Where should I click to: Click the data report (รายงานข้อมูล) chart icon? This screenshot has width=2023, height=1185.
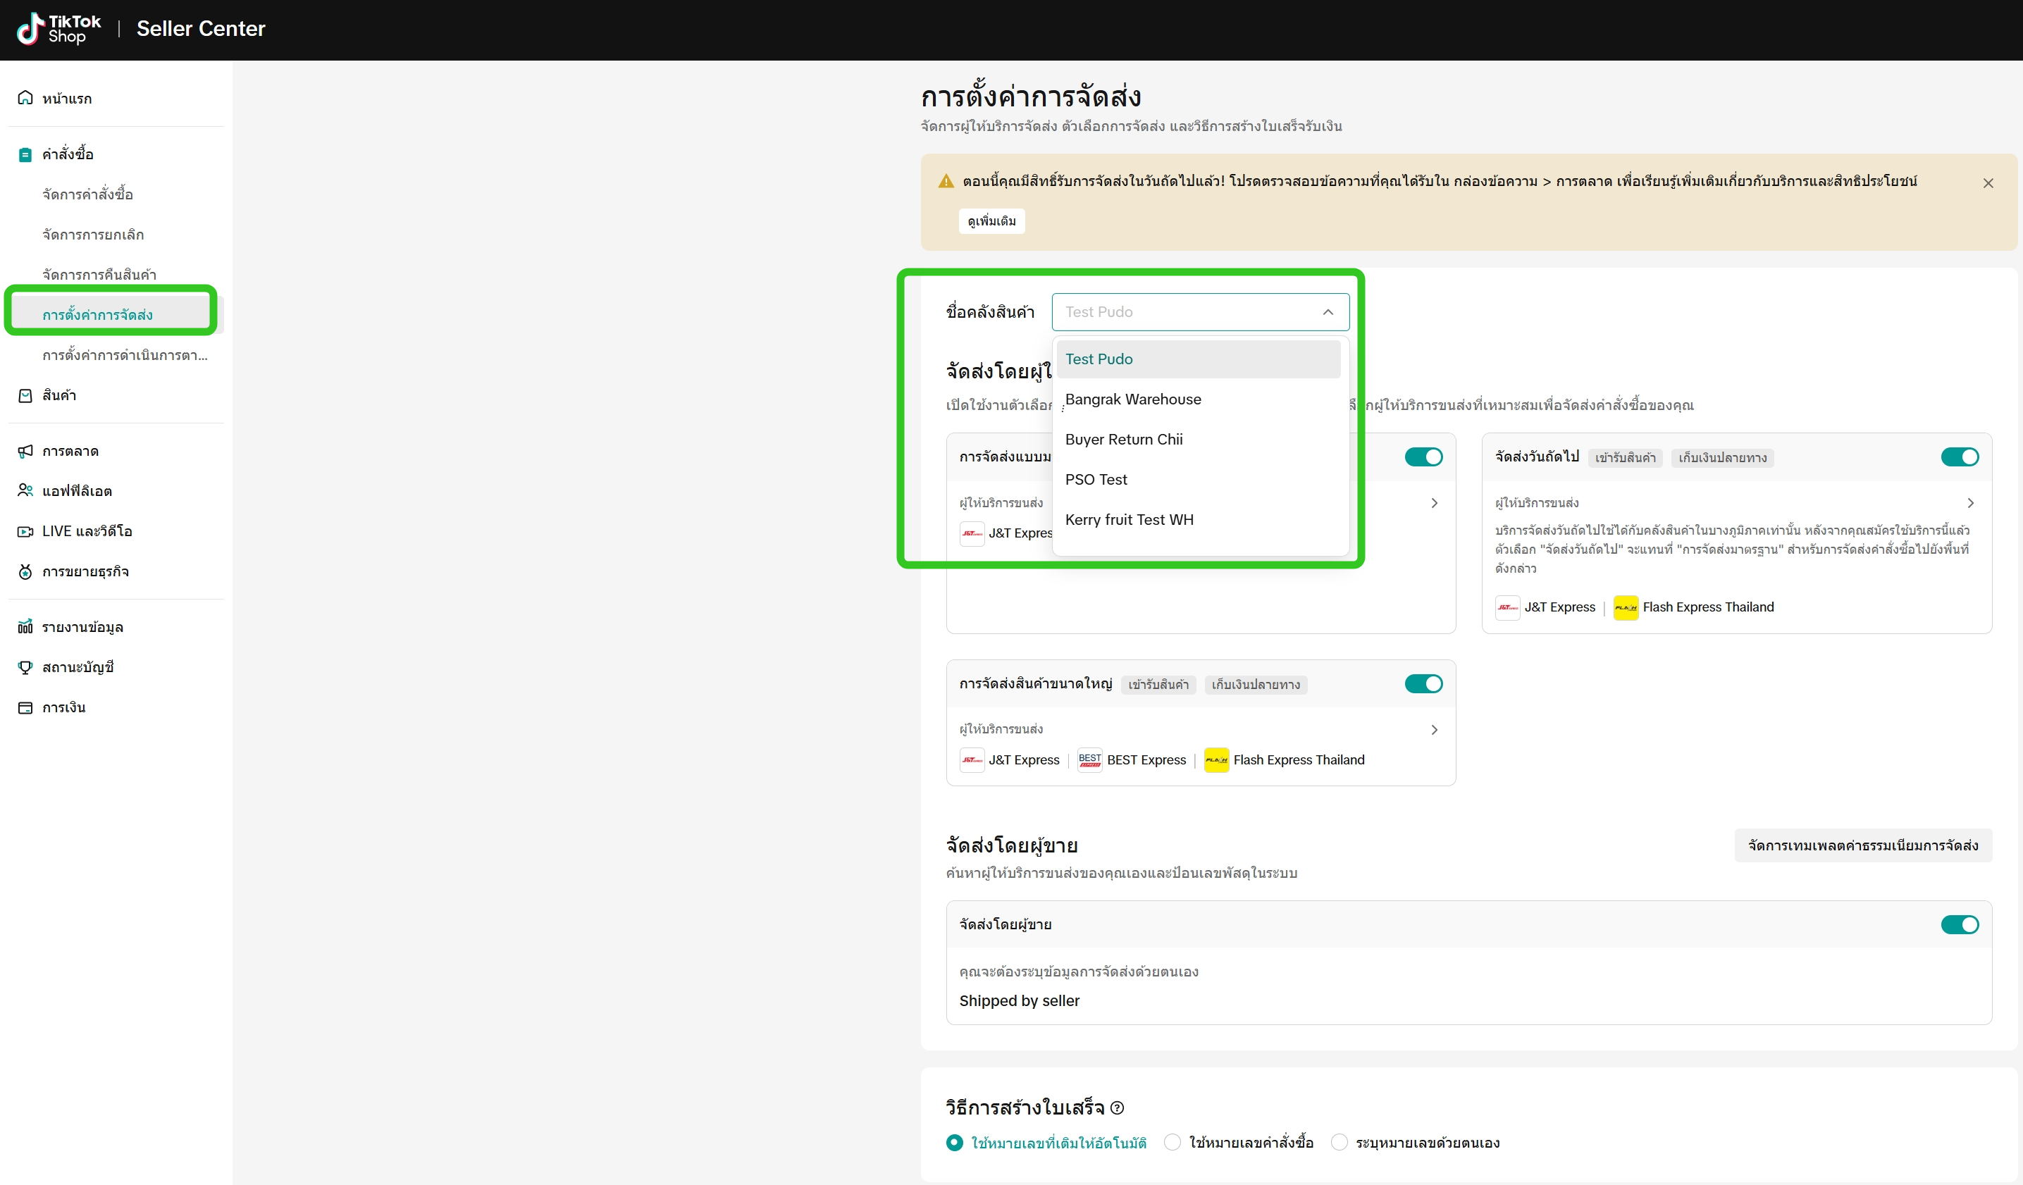coord(25,627)
